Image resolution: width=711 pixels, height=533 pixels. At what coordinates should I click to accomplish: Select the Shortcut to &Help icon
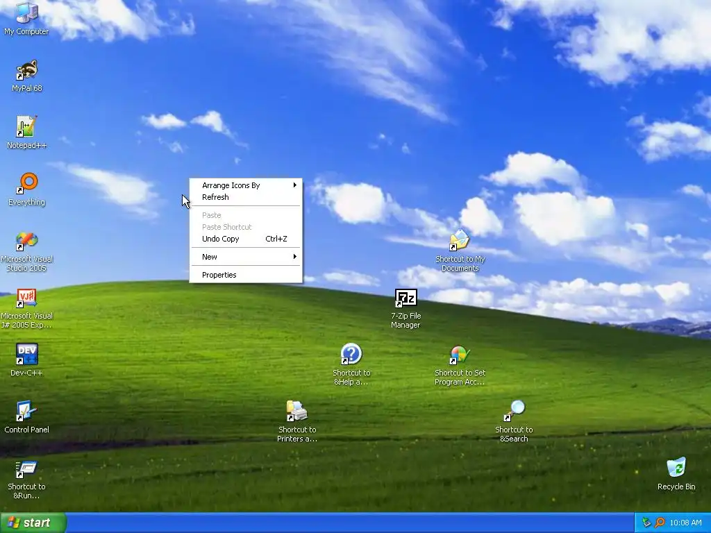351,365
